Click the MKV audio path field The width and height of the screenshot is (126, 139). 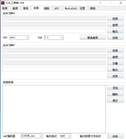54,57
